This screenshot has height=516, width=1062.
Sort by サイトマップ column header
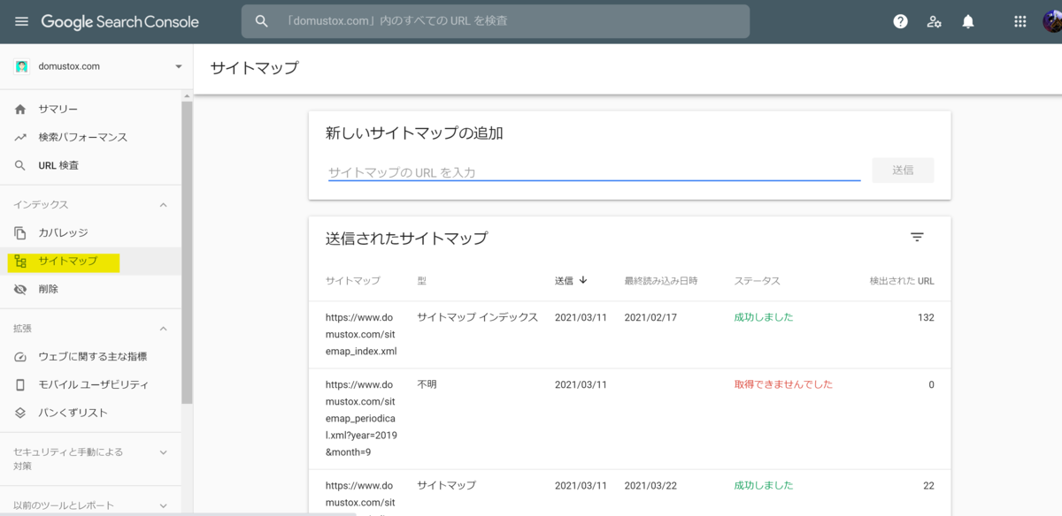352,281
